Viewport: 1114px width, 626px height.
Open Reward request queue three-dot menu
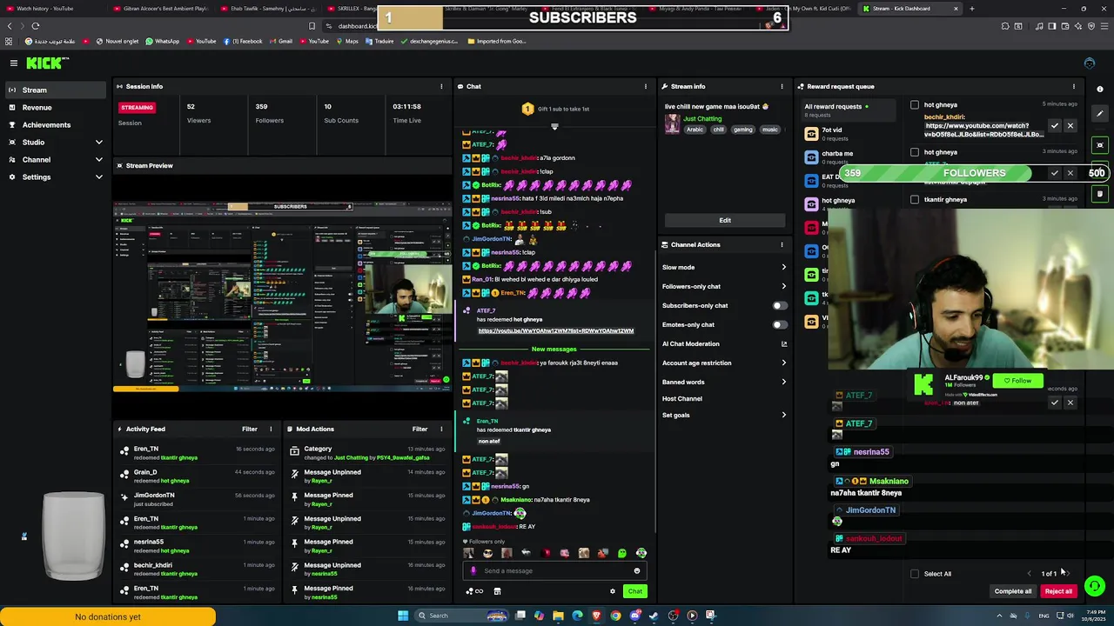1074,86
